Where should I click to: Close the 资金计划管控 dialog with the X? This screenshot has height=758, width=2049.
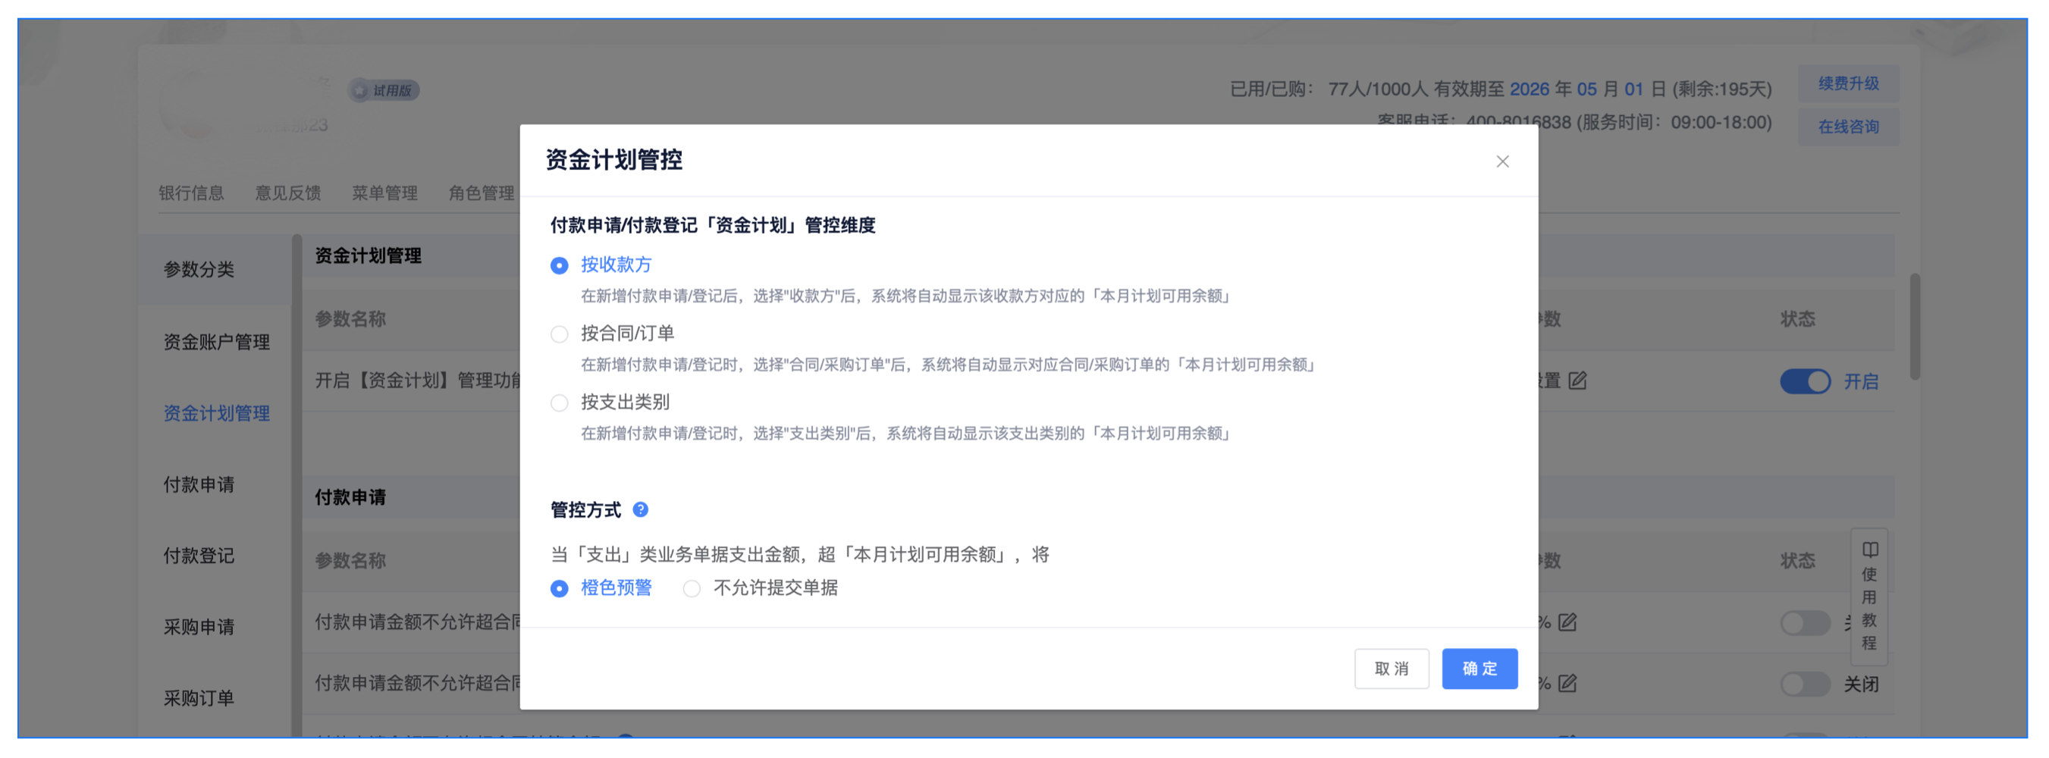click(x=1501, y=161)
